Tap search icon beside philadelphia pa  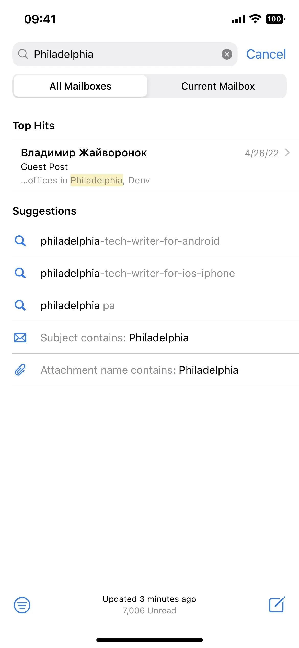coord(20,305)
